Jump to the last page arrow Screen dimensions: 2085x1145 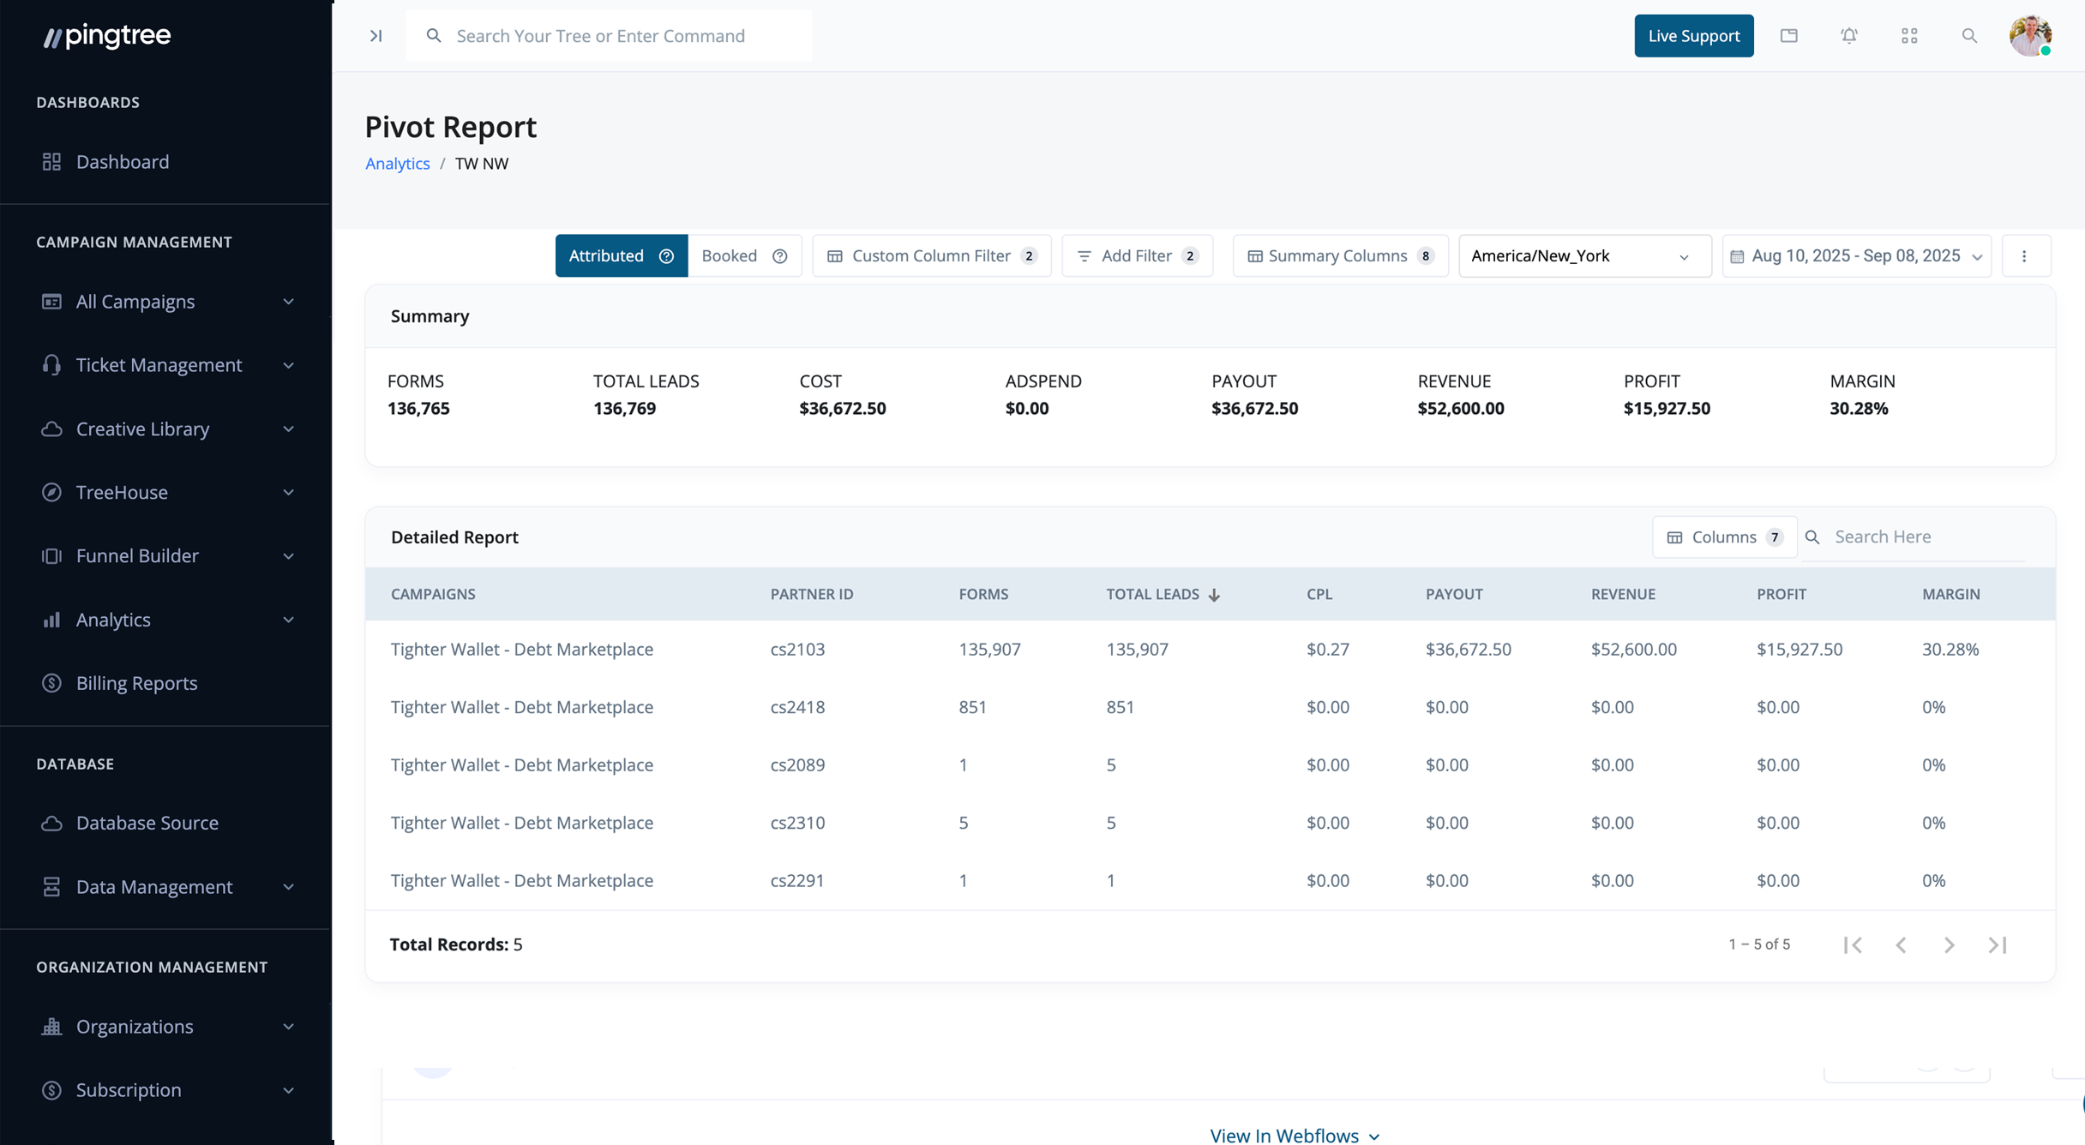tap(1998, 944)
